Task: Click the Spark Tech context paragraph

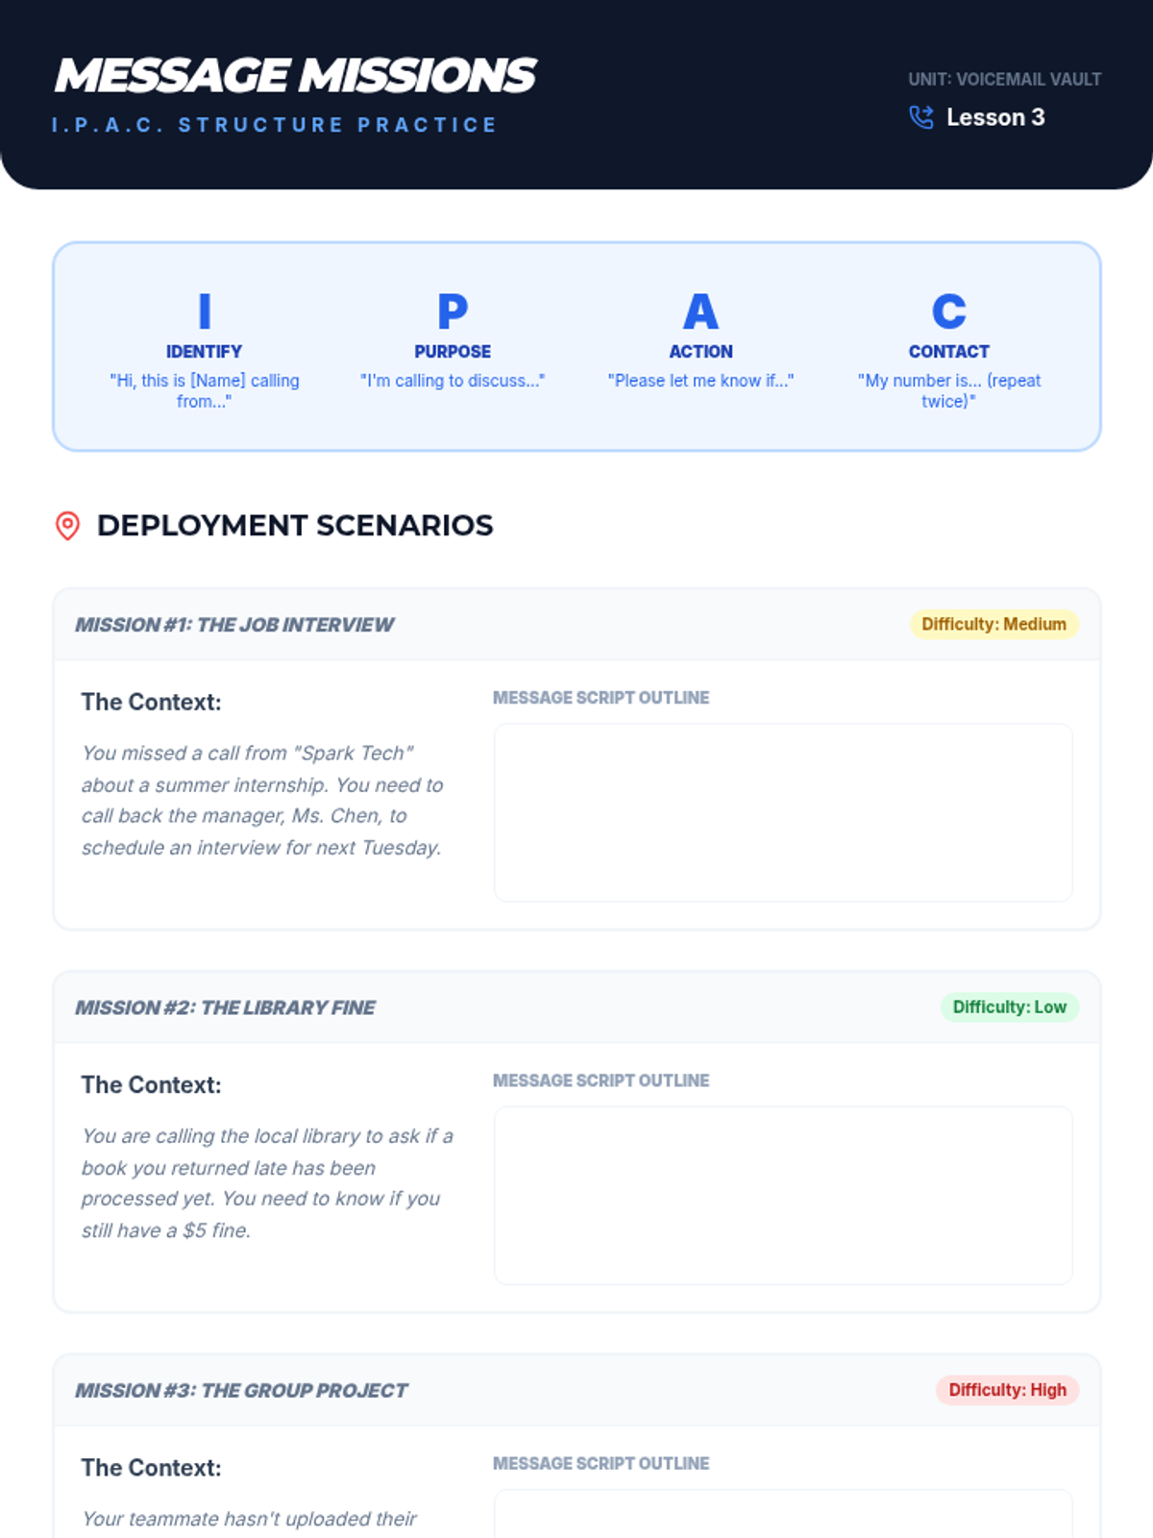Action: point(262,800)
